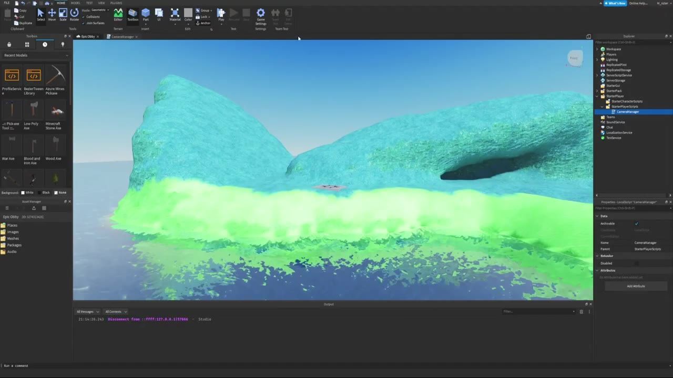Viewport: 673px width, 378px height.
Task: Switch to Toolbox inventory grid tab
Action: [27, 45]
